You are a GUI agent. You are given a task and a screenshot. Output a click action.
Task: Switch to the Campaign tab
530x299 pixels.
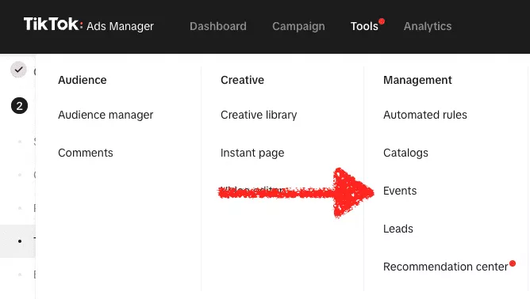point(298,26)
